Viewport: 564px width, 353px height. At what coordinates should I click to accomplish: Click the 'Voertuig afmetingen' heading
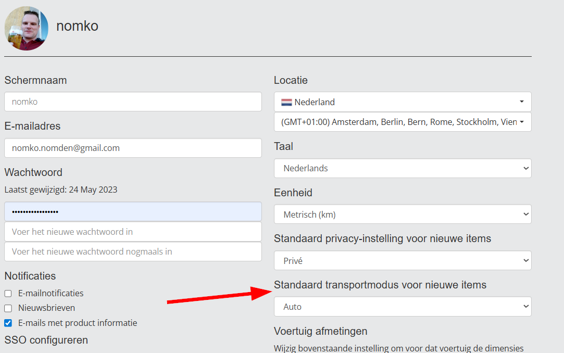(x=320, y=331)
